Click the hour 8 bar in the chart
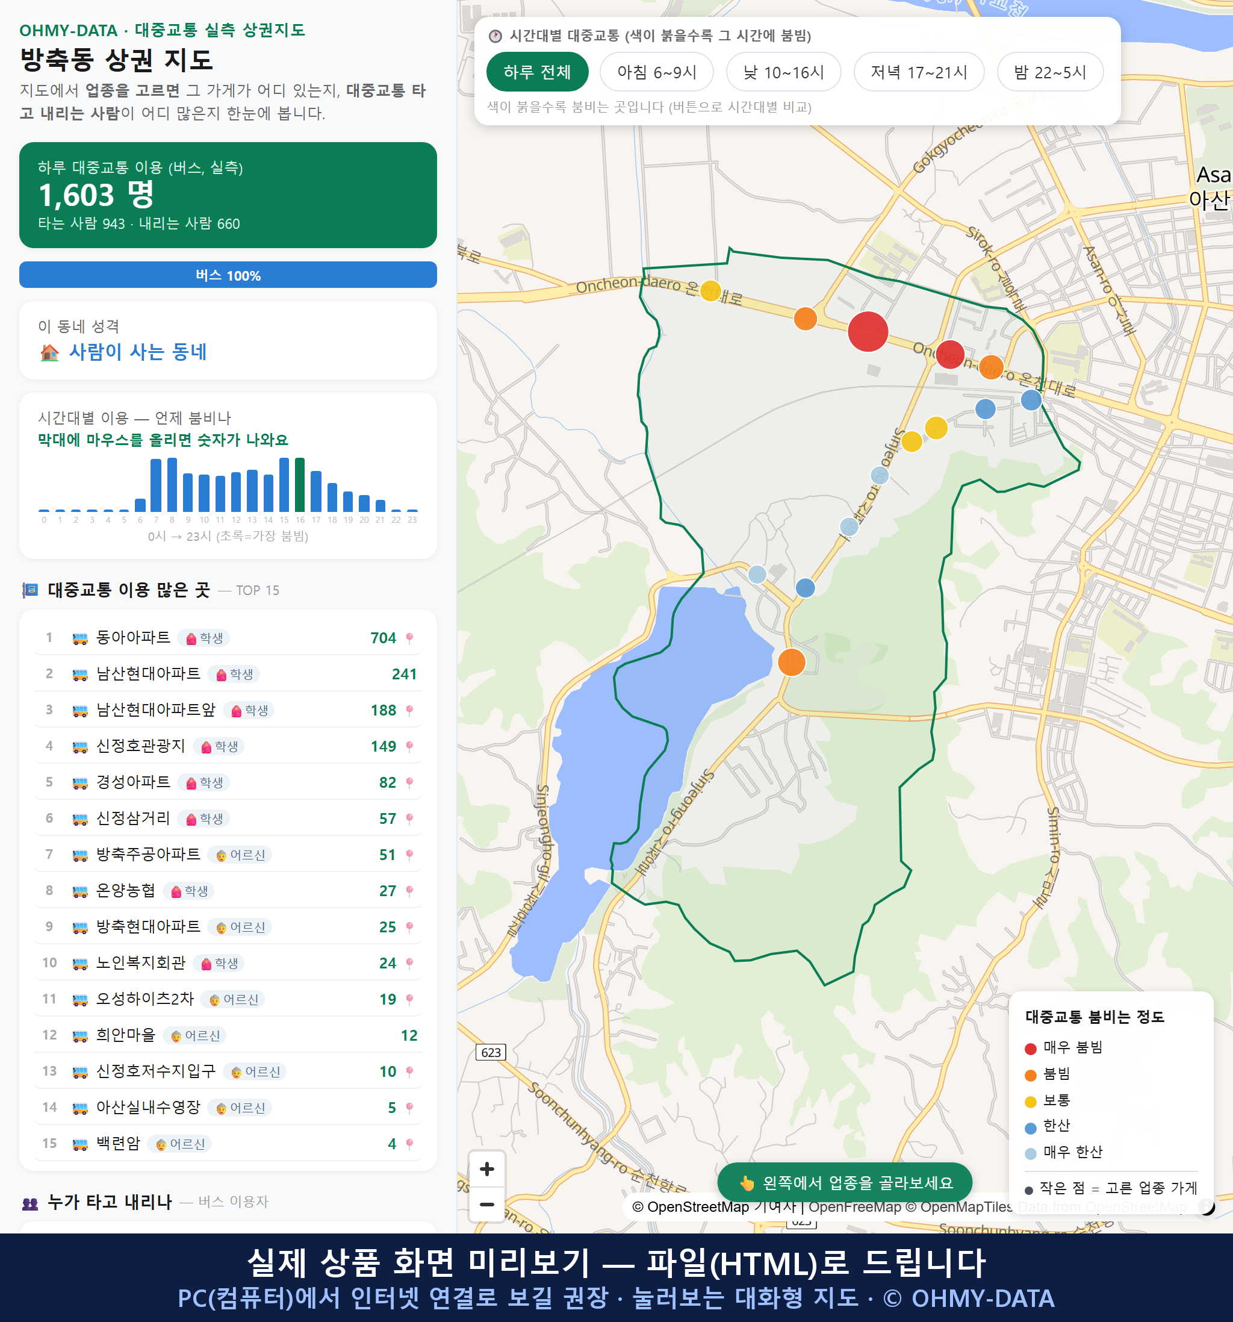 [172, 484]
